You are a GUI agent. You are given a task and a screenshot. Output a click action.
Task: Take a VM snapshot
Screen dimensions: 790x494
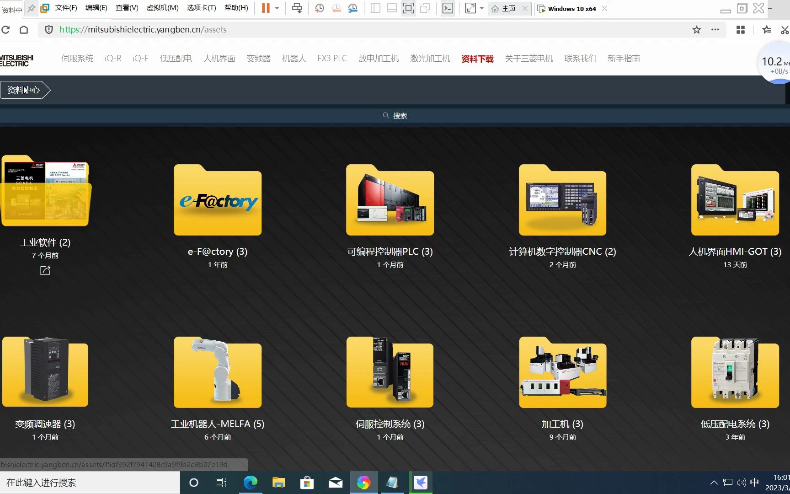point(320,8)
